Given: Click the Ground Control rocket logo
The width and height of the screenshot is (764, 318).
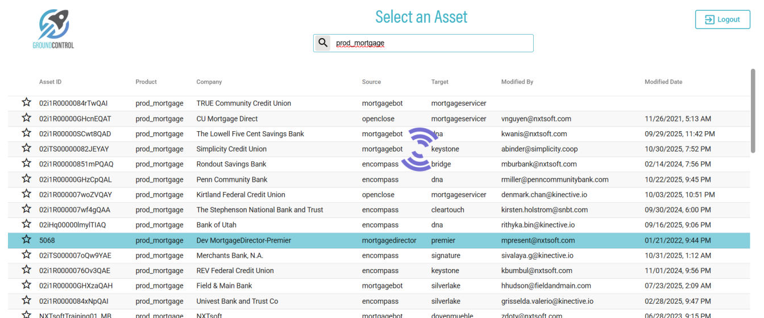Looking at the screenshot, I should point(53,28).
